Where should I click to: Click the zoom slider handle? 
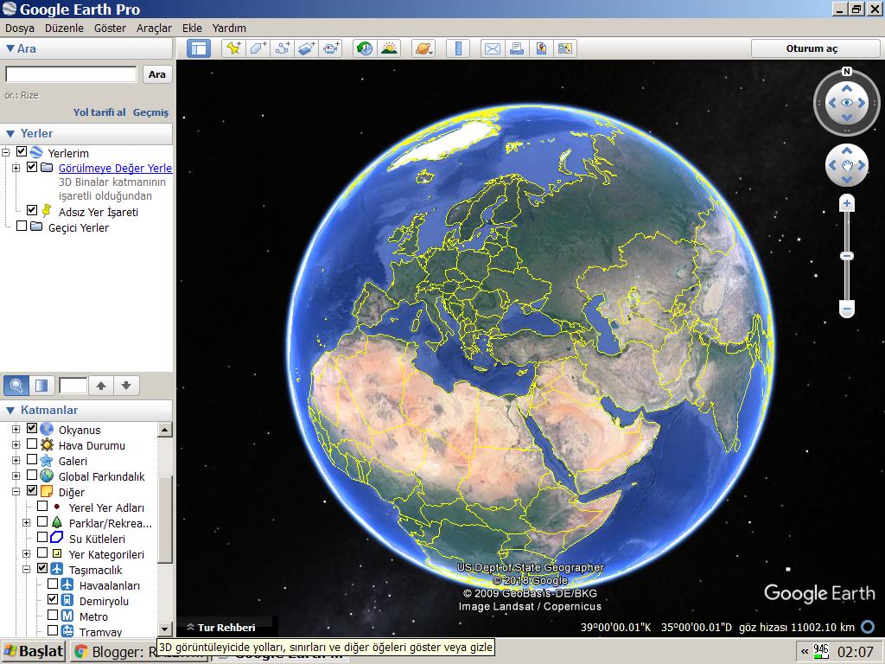847,256
